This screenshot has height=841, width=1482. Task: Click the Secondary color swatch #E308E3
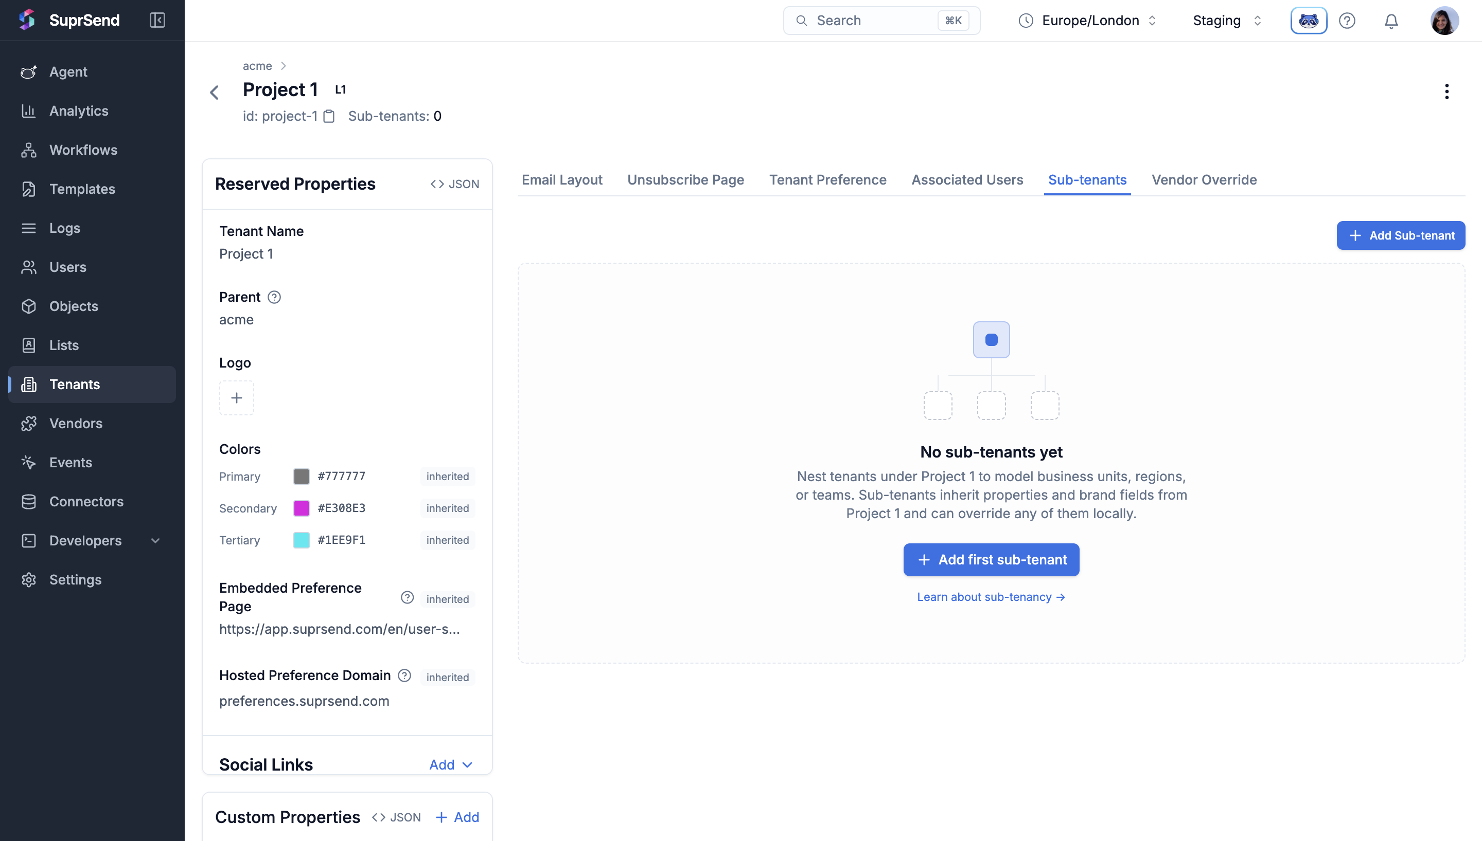(301, 508)
